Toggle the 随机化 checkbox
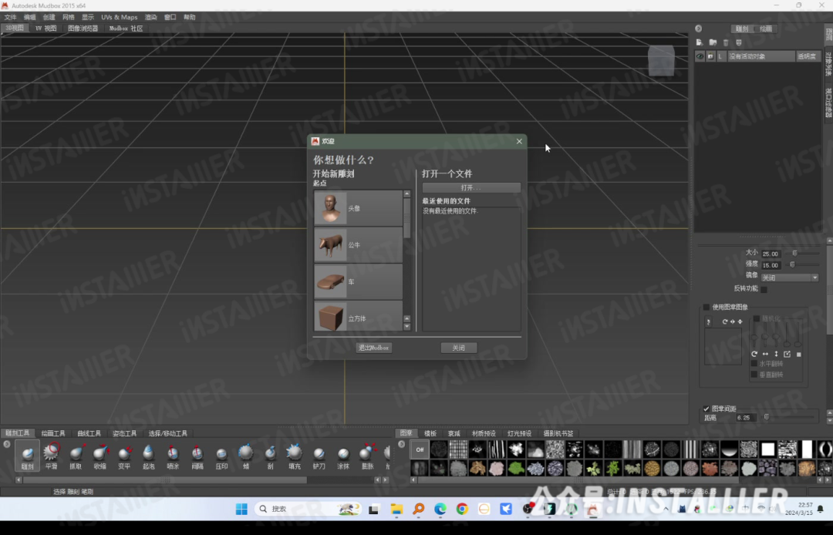 pos(757,318)
